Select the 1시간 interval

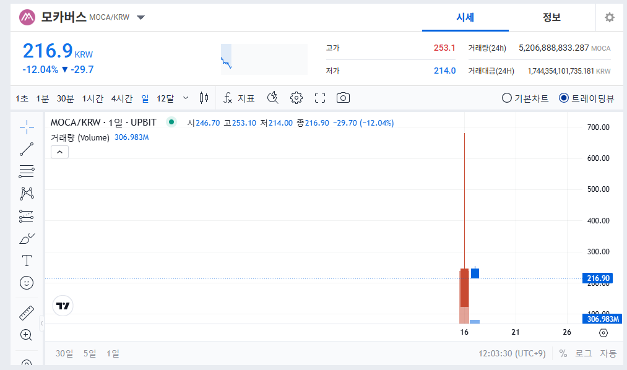click(x=93, y=98)
